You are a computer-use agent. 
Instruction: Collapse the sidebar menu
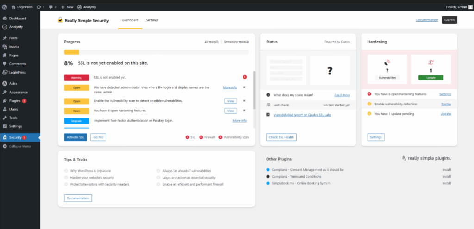click(x=20, y=146)
